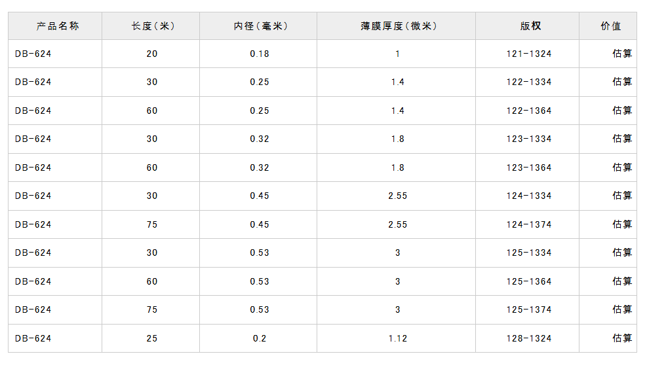Click DB-624 in the 128-1324 row
647x371 pixels.
[x=33, y=338]
